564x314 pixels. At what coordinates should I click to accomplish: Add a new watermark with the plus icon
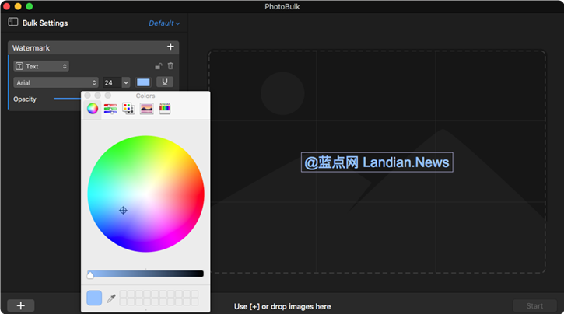pos(170,47)
